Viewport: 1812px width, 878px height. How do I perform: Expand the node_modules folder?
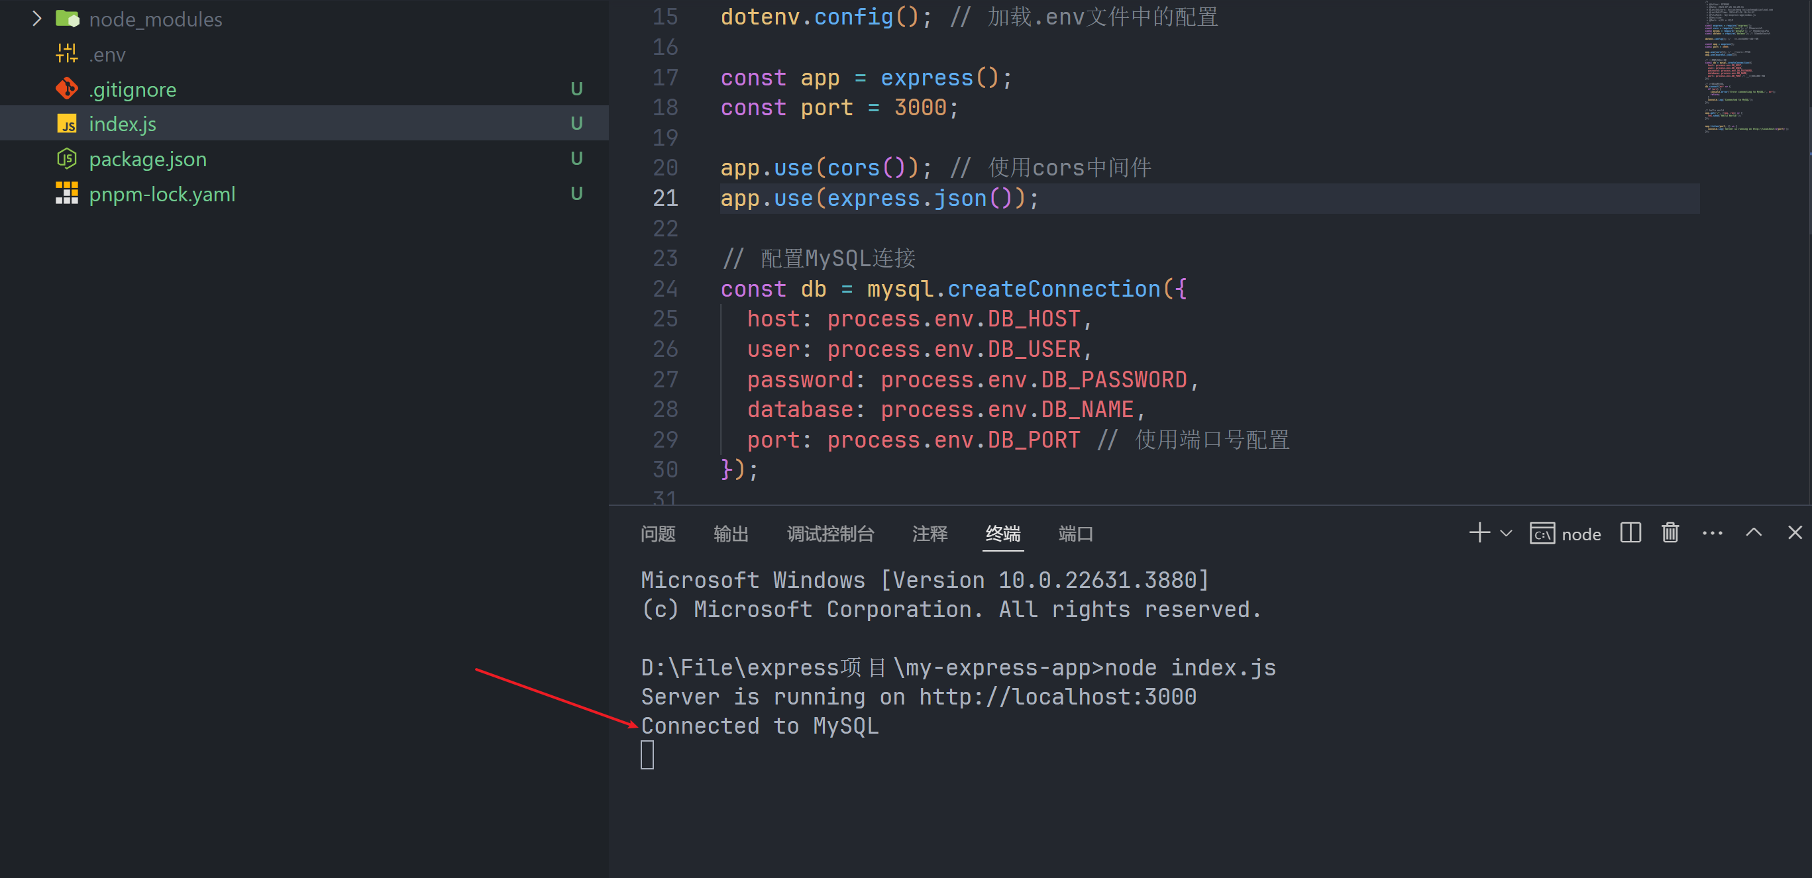click(x=155, y=19)
